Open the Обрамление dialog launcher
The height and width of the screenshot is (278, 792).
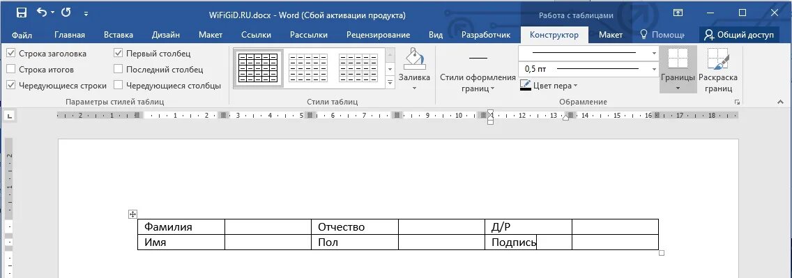(738, 102)
